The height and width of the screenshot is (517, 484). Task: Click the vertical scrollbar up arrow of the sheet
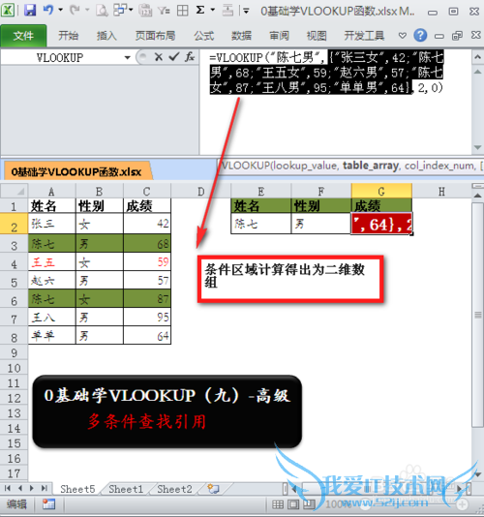(x=477, y=196)
